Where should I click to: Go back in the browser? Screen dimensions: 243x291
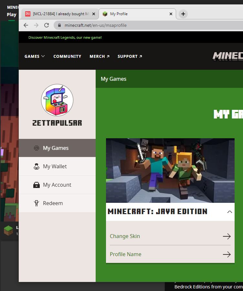click(26, 25)
